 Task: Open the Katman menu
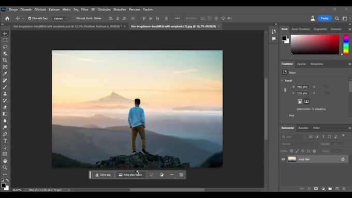coord(54,9)
